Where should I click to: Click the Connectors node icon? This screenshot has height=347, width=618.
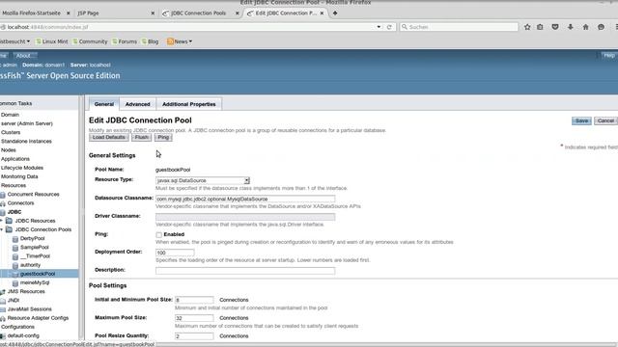click(3, 203)
